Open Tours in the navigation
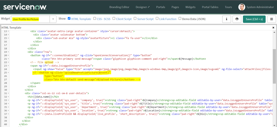277x127 pixels. [228, 7]
